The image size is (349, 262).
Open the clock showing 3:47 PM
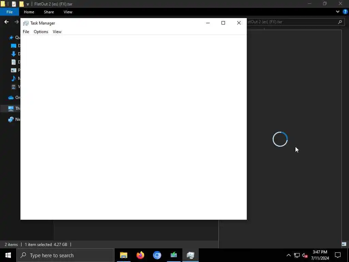[320, 255]
